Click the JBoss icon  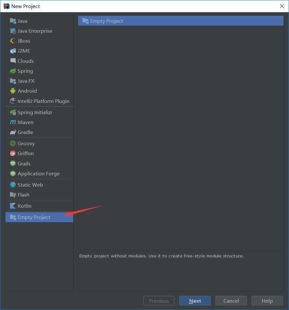point(13,41)
